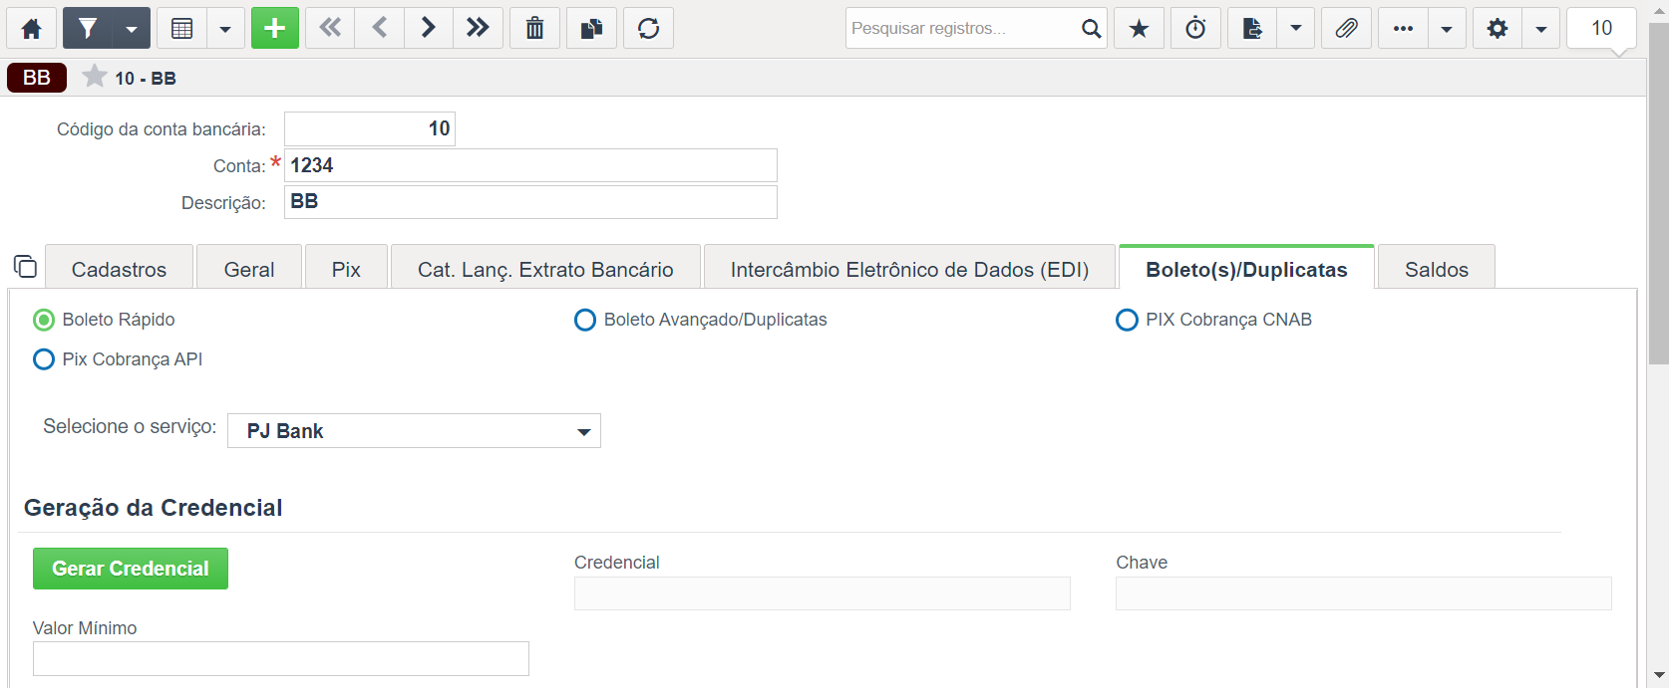Open the Geral tab
The height and width of the screenshot is (700, 1669).
click(x=249, y=269)
